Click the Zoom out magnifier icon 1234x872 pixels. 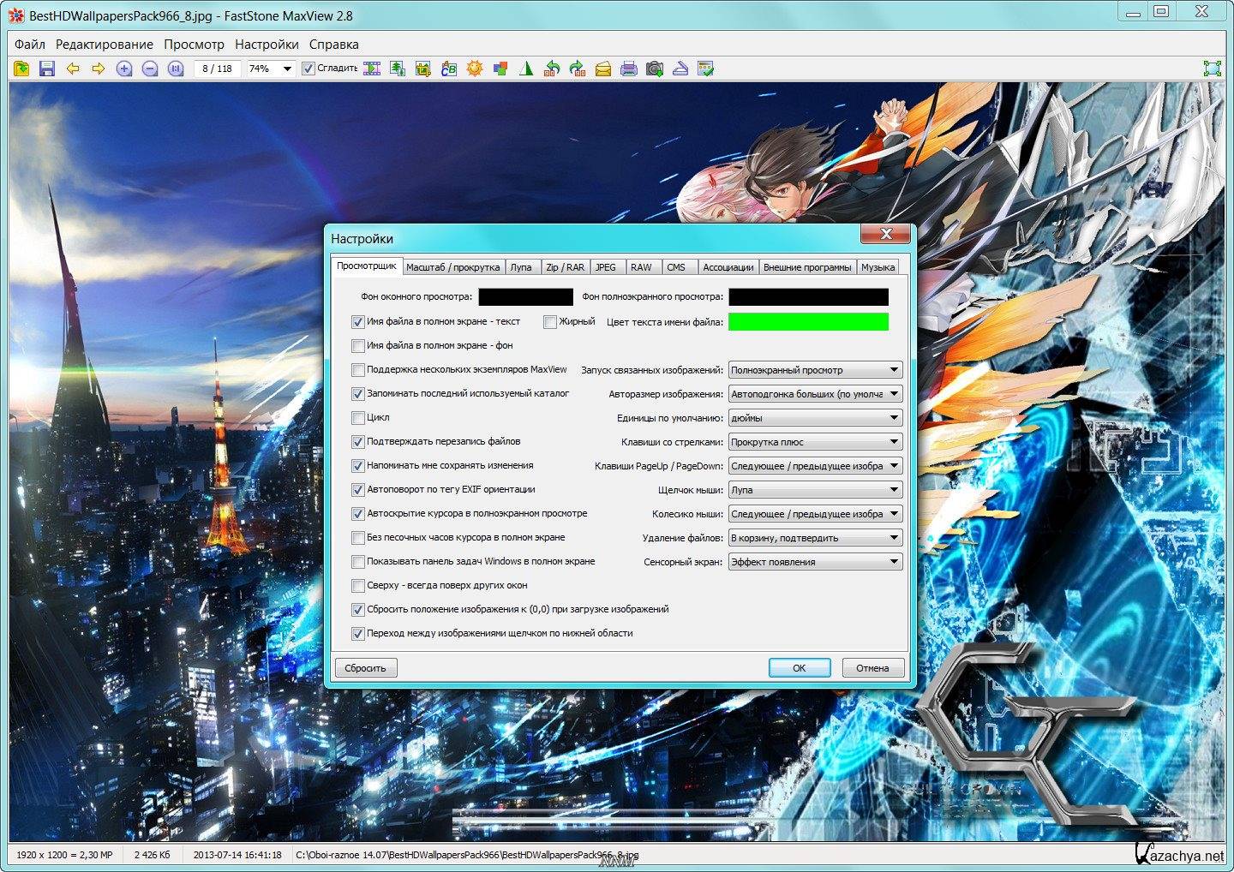tap(150, 69)
